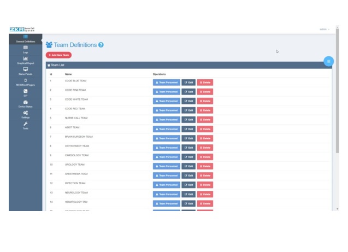Screen dimensions: 348x252
Task: Edit the CODE PINK TEAM entry
Action: (188, 92)
